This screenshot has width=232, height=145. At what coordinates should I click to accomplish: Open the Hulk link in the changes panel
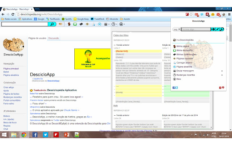point(115,105)
